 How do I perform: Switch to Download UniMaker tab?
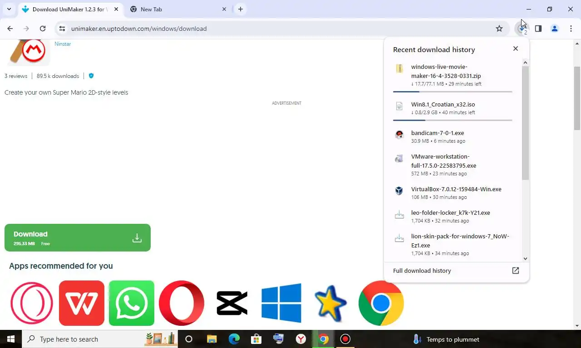coord(70,9)
